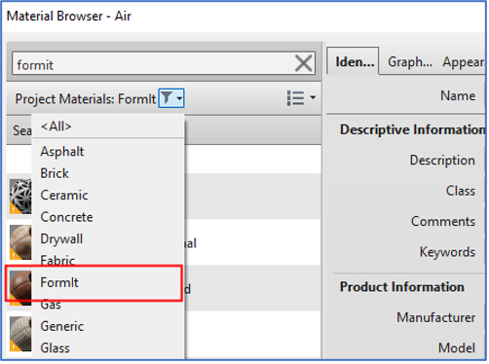
Task: Clear the formit search text
Action: point(304,63)
